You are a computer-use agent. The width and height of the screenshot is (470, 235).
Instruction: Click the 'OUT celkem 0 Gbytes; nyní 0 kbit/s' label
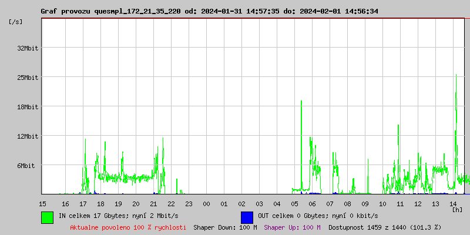[318, 216]
